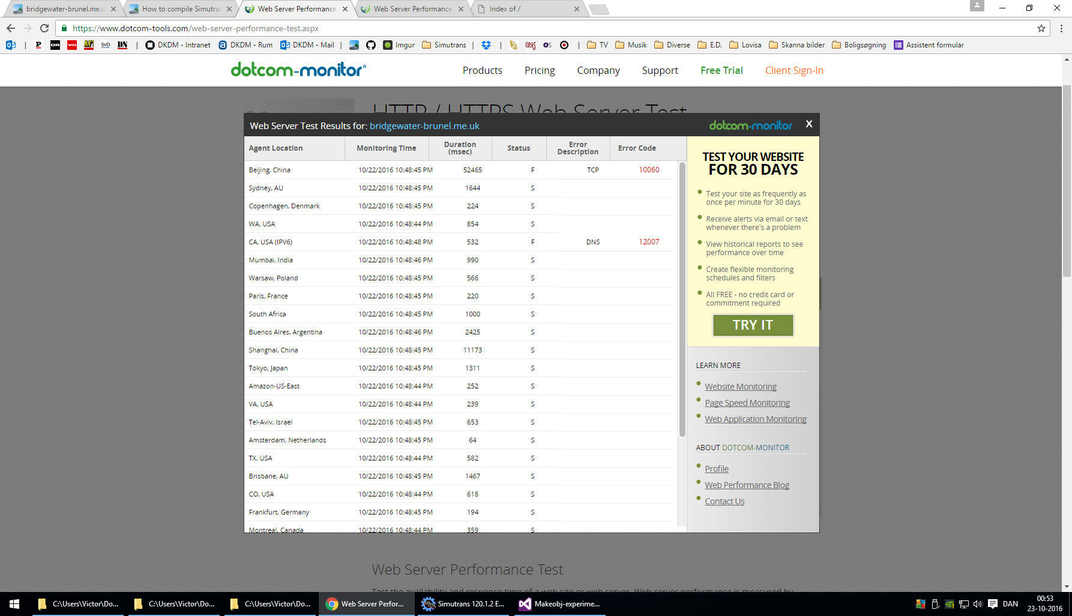Open the Chrome three-dot menu
The height and width of the screenshot is (616, 1072).
[x=1061, y=28]
